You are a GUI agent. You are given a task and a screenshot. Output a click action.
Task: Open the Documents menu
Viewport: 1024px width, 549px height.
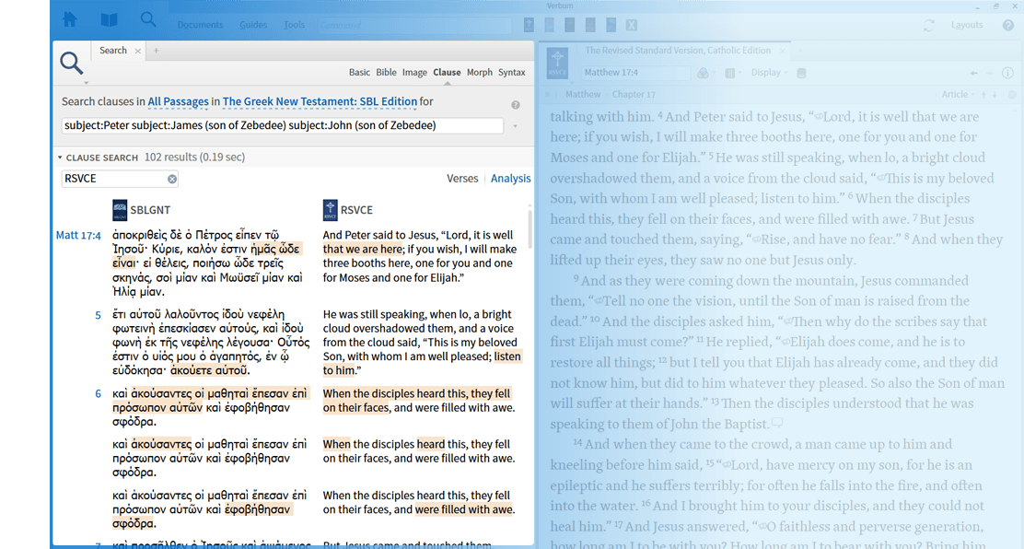[x=200, y=25]
